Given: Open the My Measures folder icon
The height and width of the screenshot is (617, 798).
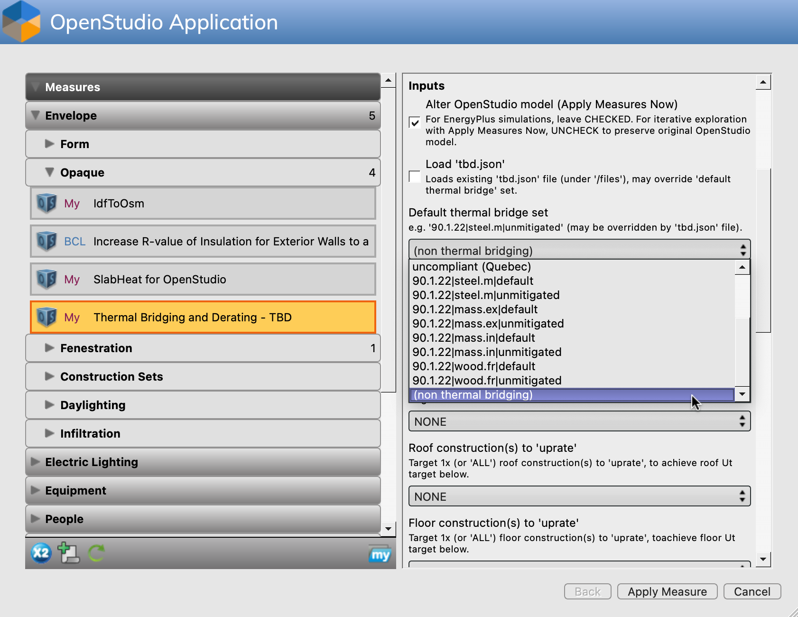Looking at the screenshot, I should tap(380, 554).
